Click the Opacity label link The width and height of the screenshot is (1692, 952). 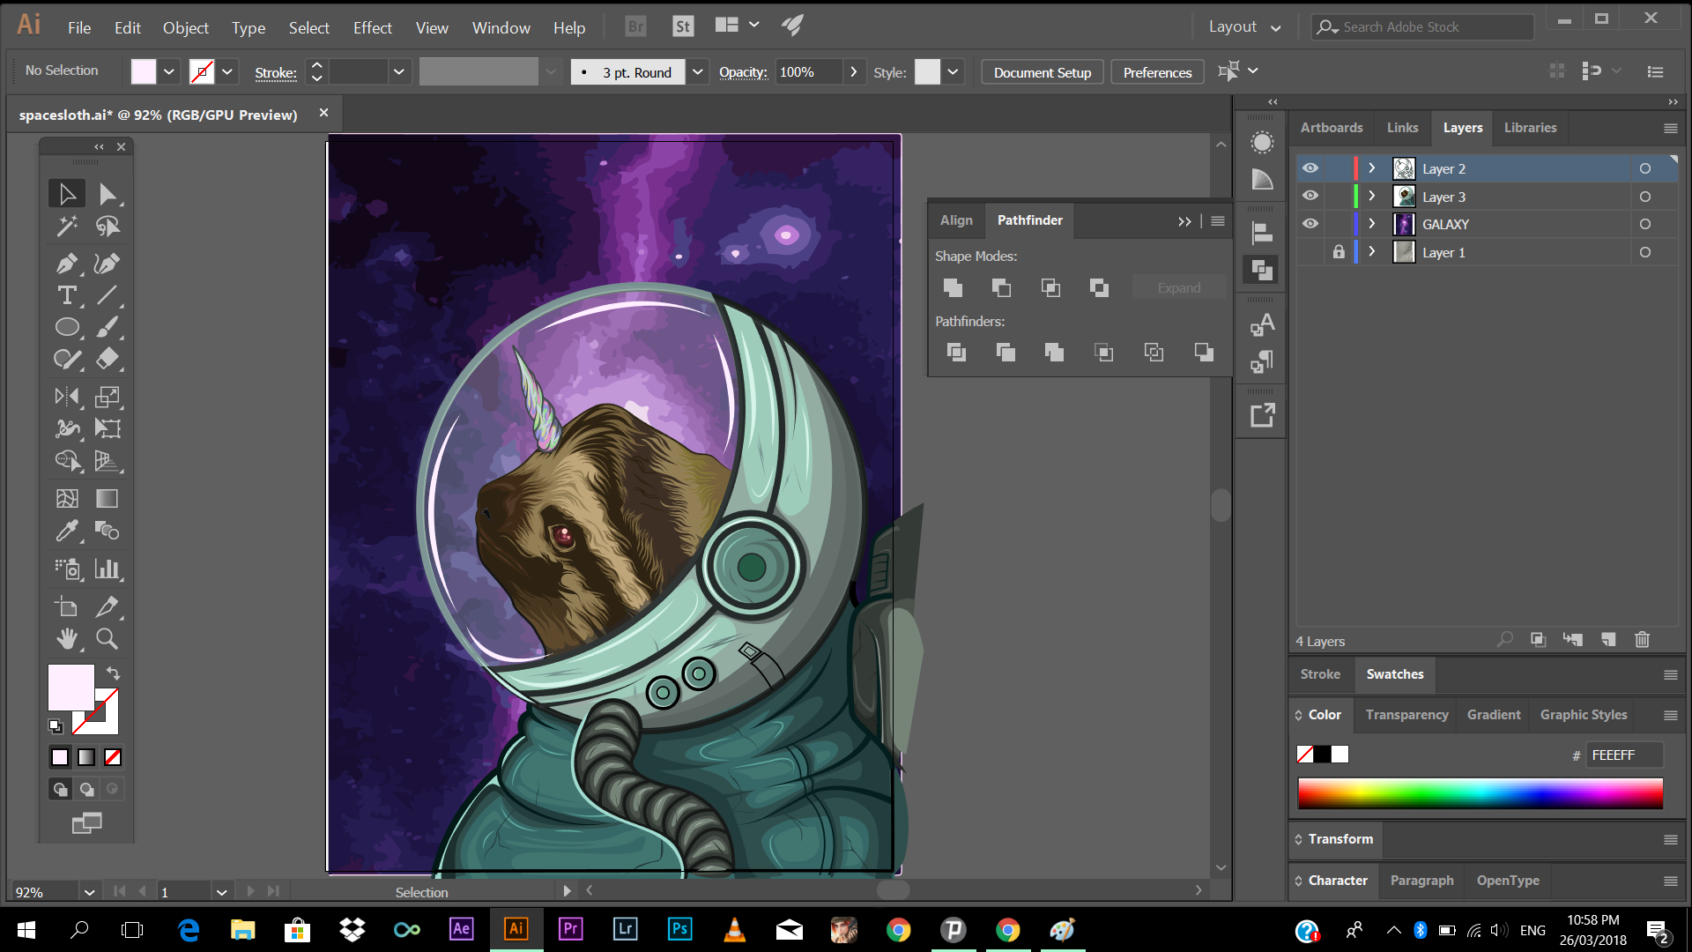[743, 72]
